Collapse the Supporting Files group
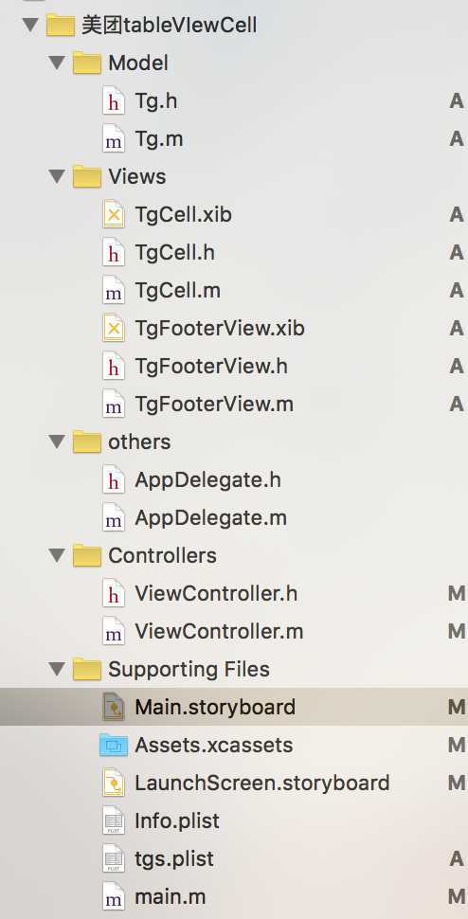The height and width of the screenshot is (919, 468). [57, 669]
